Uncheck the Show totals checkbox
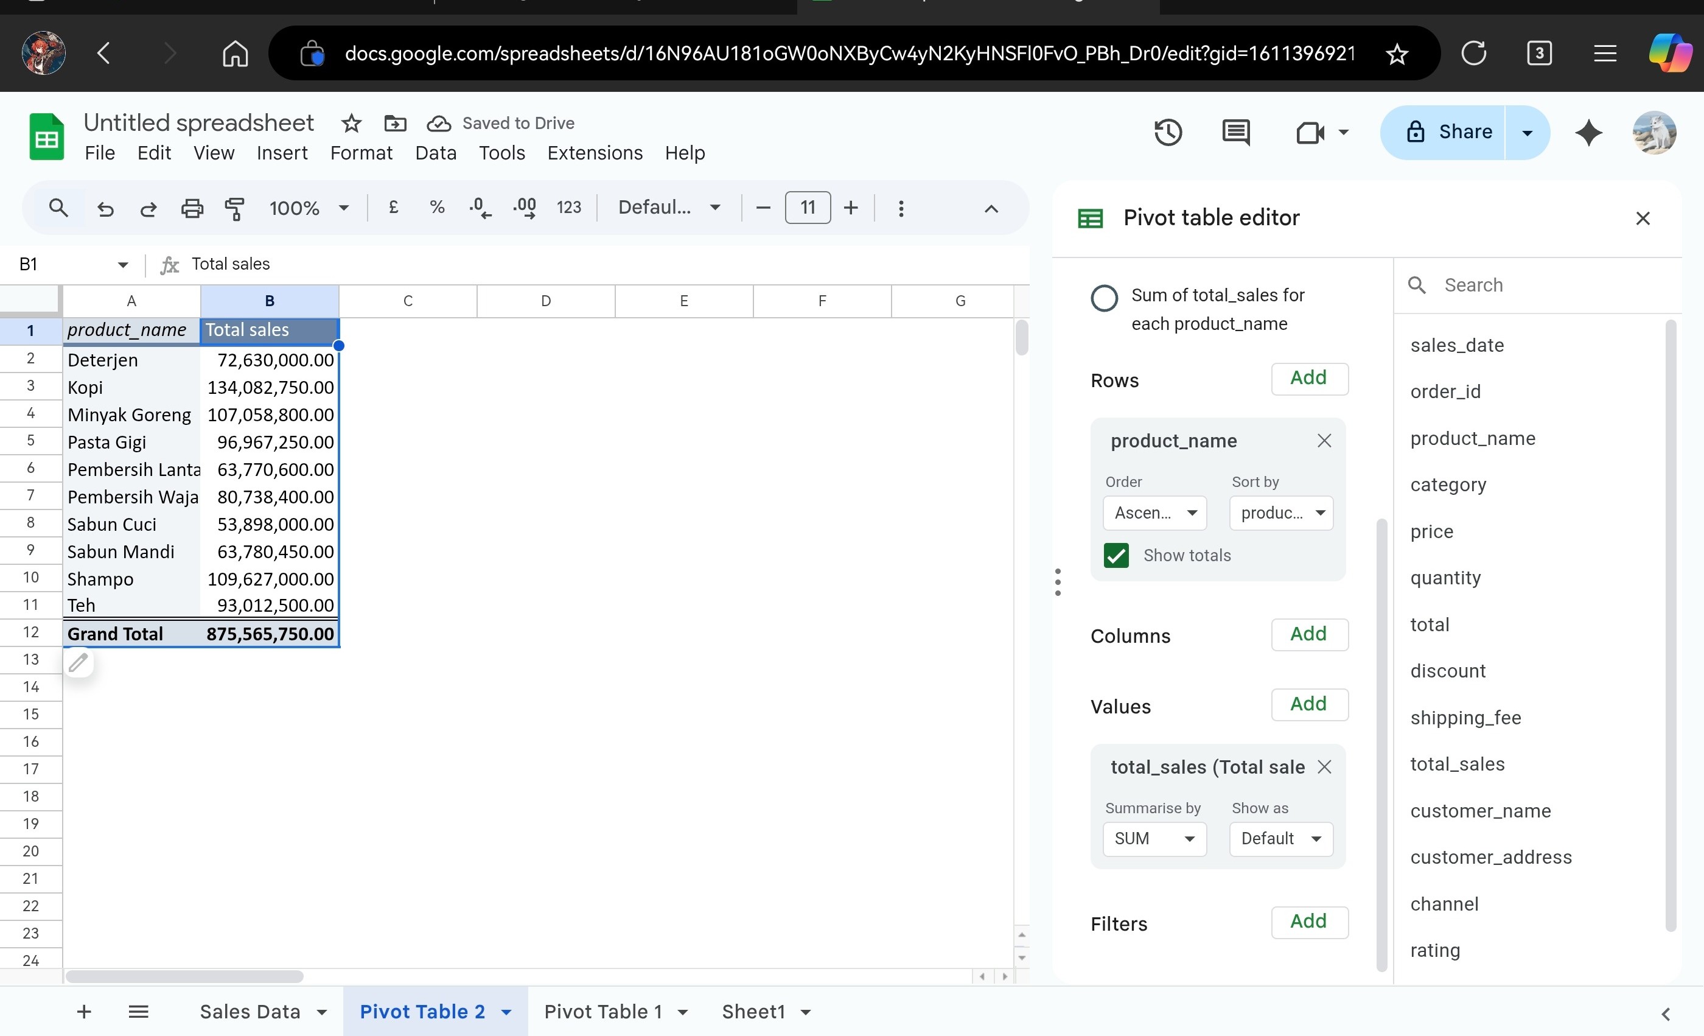 1116,555
